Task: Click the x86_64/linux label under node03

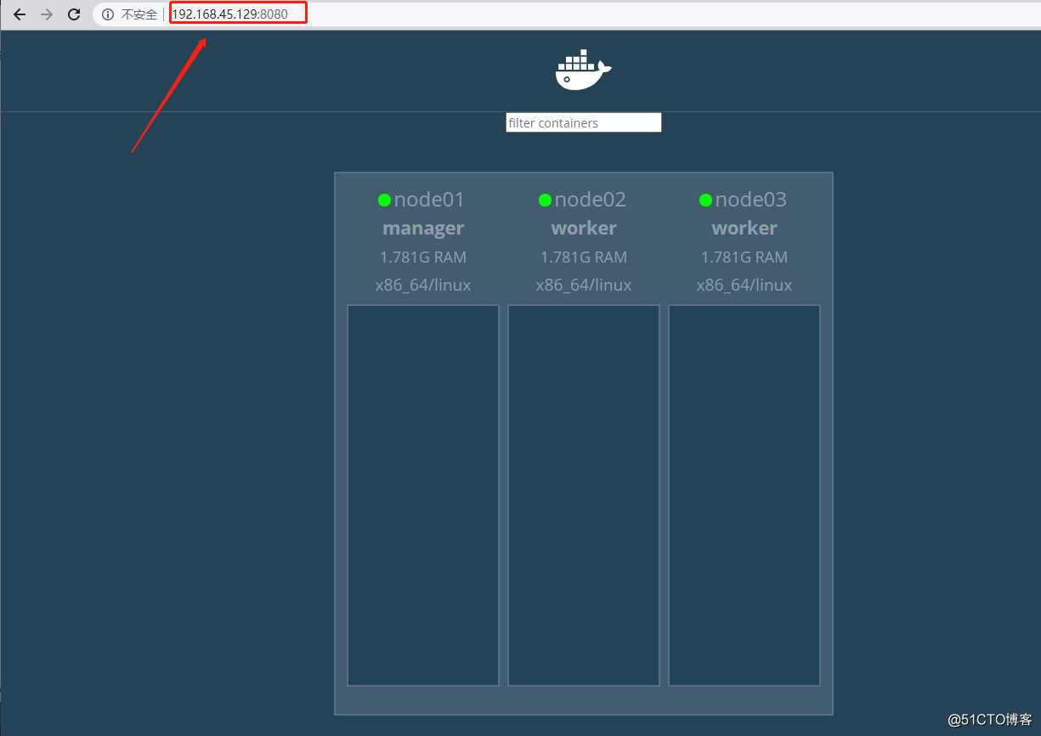Action: click(x=744, y=285)
